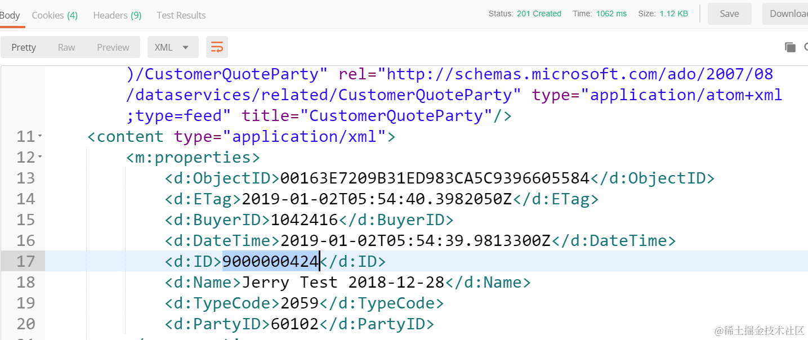Open the XML format dropdown

[x=173, y=47]
